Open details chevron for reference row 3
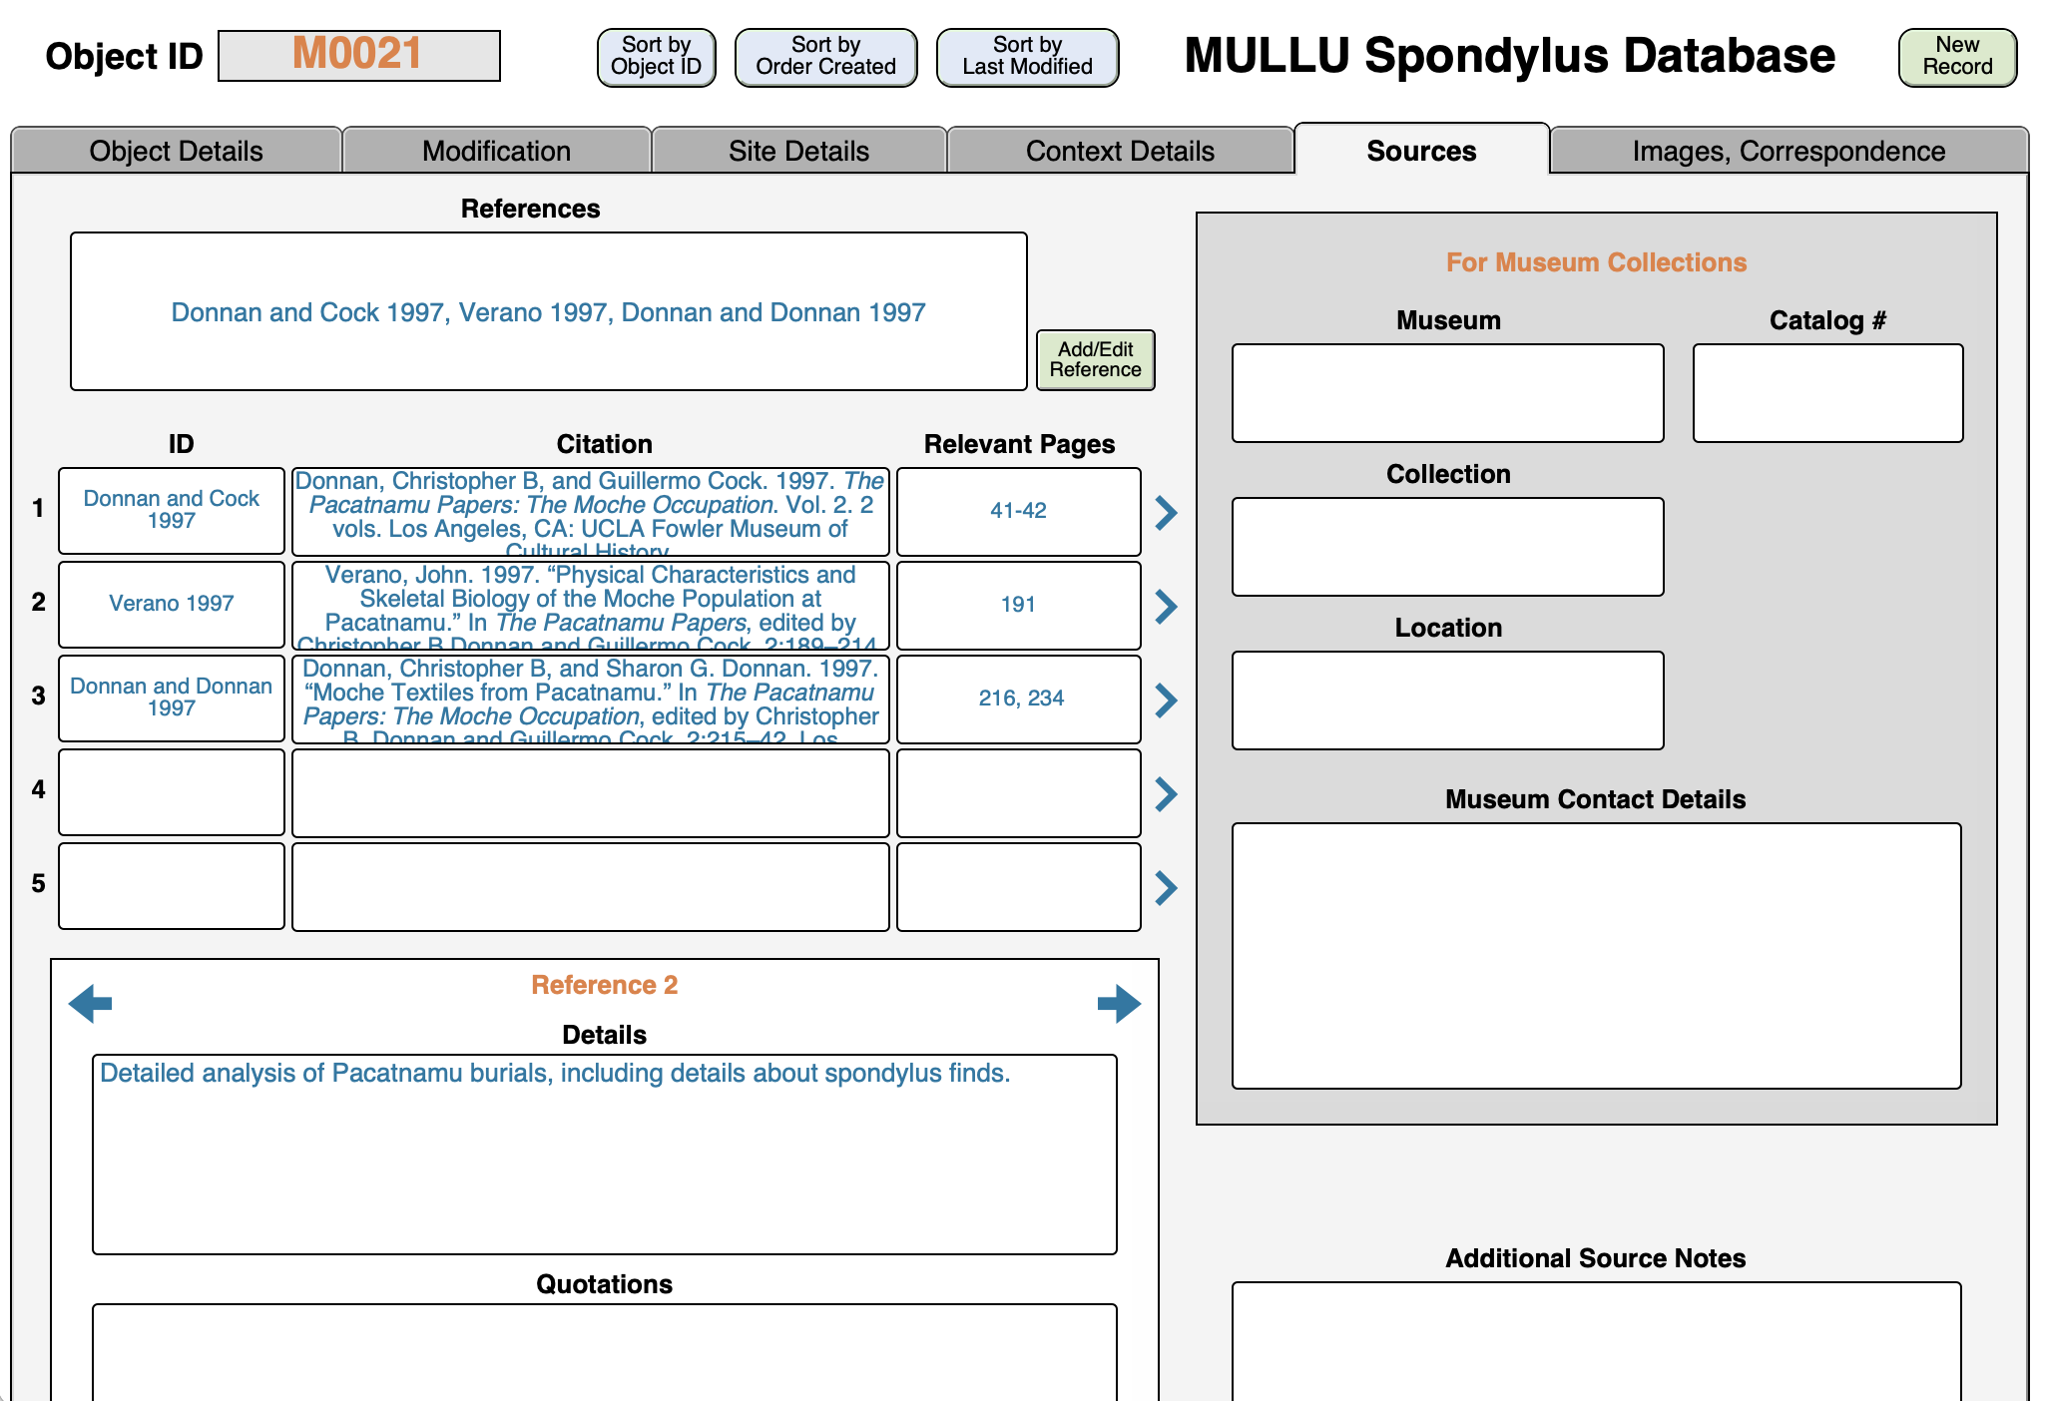The image size is (2046, 1401). coord(1166,700)
